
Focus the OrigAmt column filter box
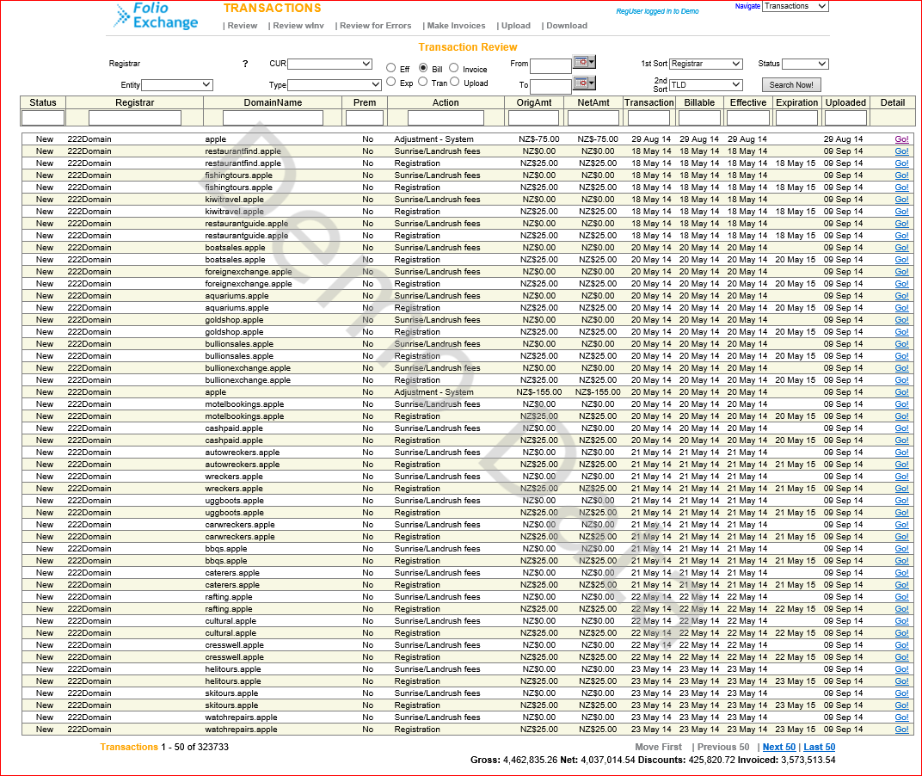coord(534,118)
